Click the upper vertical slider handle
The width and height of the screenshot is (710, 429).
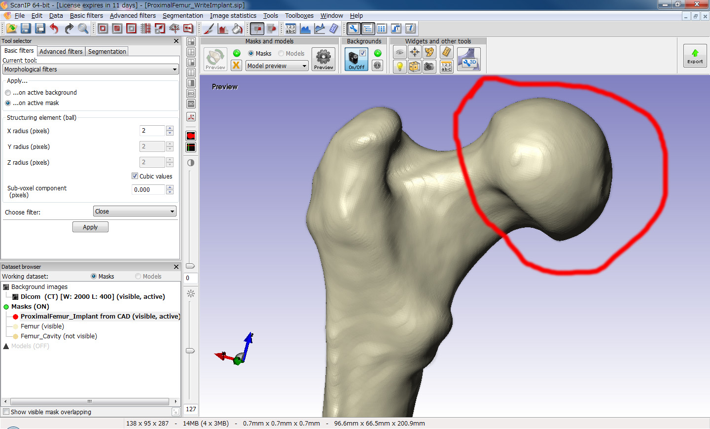(190, 266)
